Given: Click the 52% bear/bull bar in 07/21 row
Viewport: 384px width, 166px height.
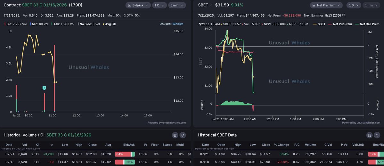Looking at the screenshot, I should (376, 154).
